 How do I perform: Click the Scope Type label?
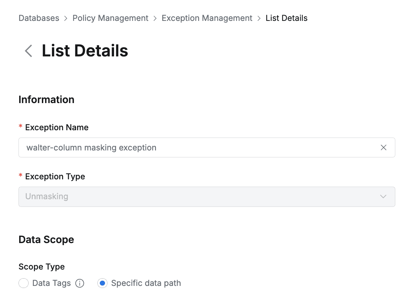[42, 267]
